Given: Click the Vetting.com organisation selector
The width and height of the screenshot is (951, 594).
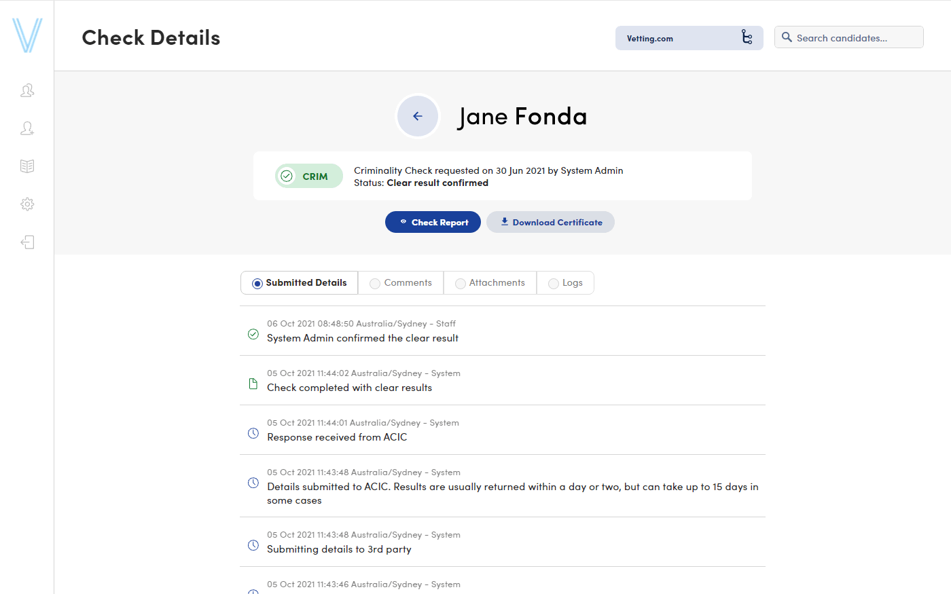Looking at the screenshot, I should tap(679, 38).
